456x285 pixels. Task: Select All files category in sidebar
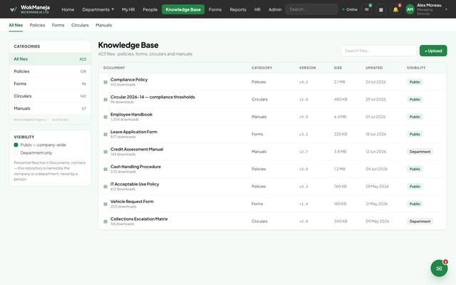click(50, 59)
